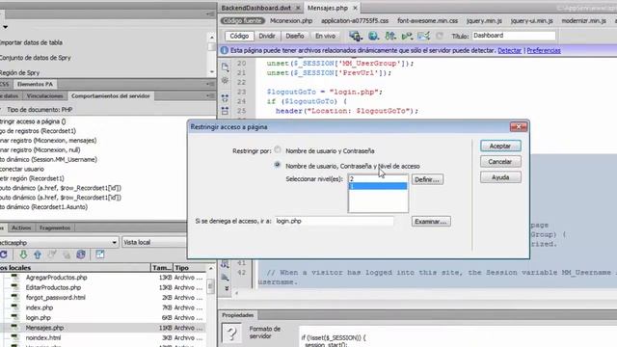This screenshot has width=617, height=347.
Task: Click the globe Preview in browser icon
Action: pyautogui.click(x=373, y=37)
